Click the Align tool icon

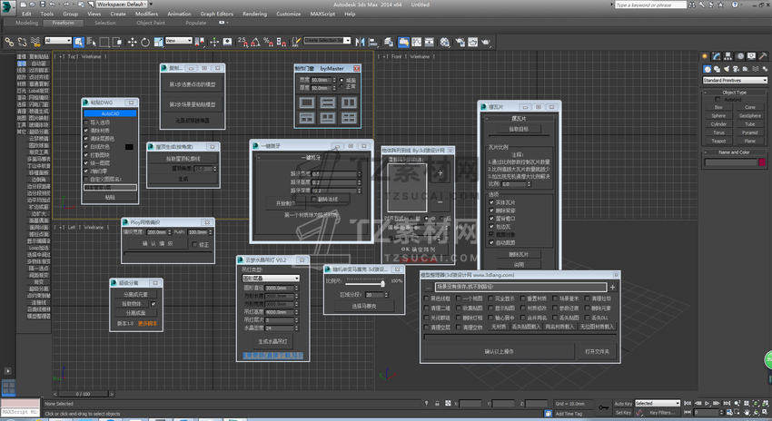(372, 43)
